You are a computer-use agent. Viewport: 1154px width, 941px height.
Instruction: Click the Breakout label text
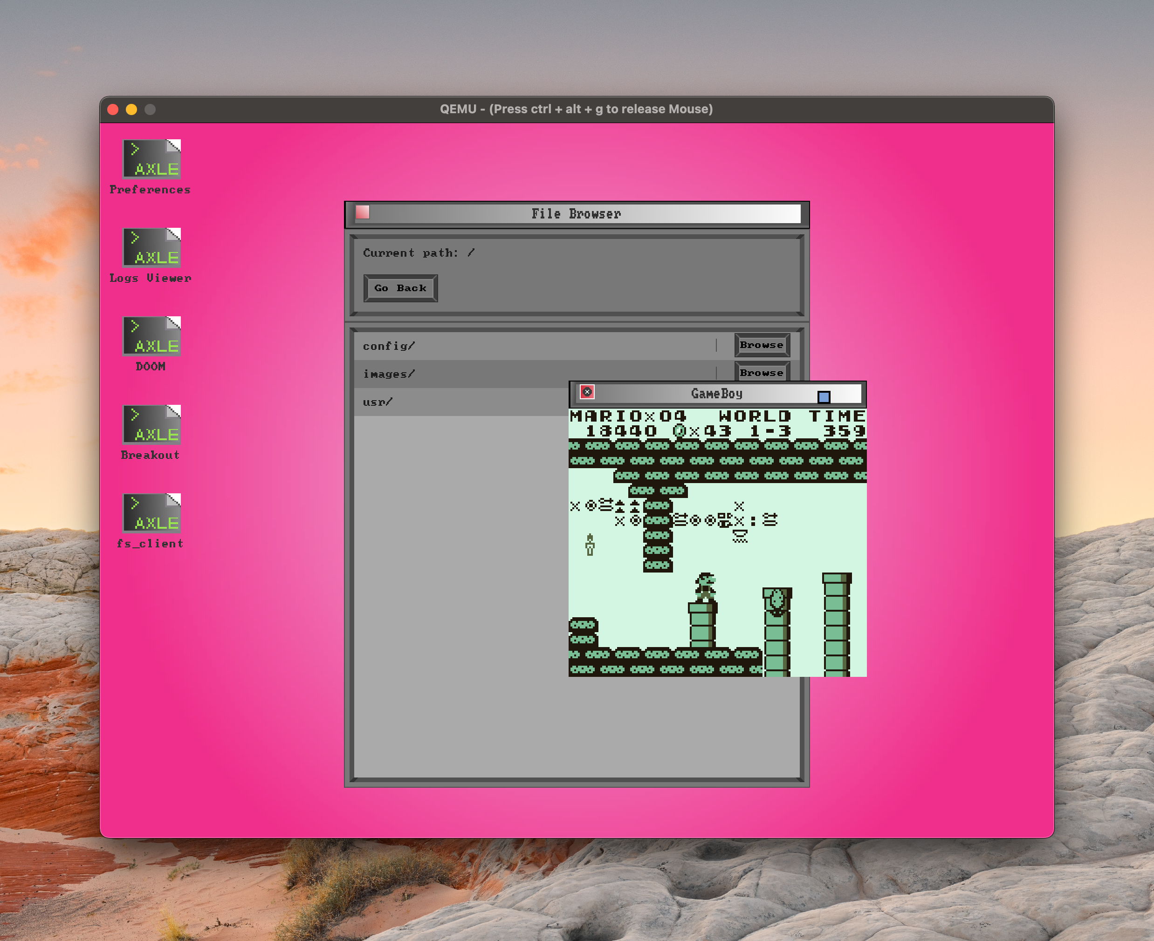click(150, 455)
